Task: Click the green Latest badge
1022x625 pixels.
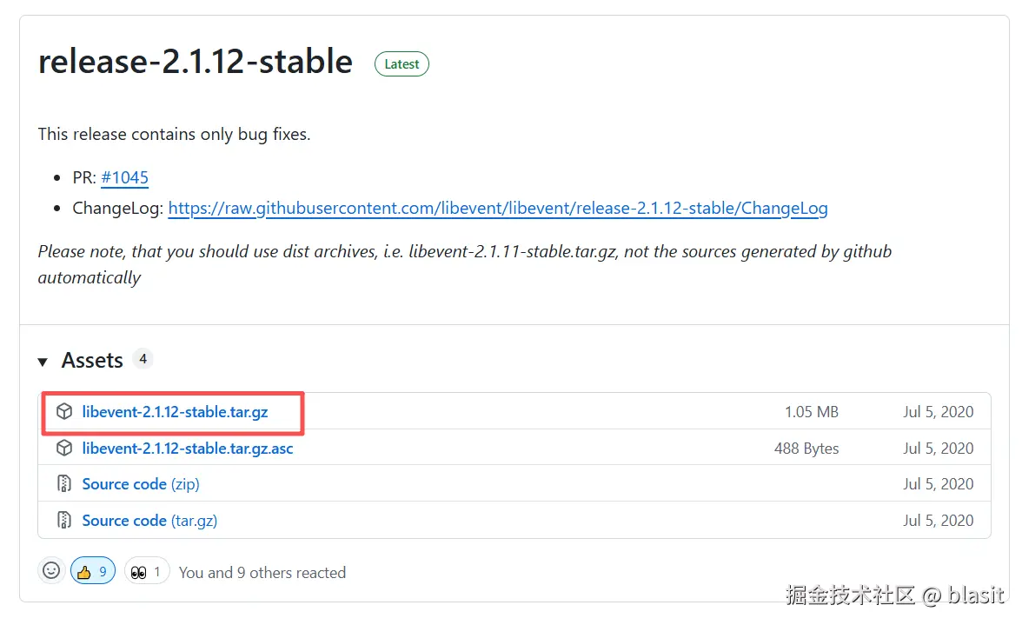Action: point(401,63)
